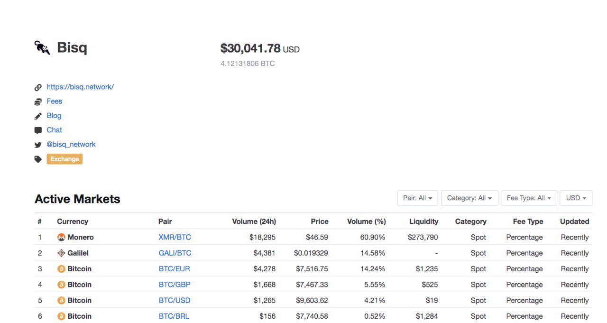Visit the Blog link
The image size is (607, 323).
click(54, 115)
